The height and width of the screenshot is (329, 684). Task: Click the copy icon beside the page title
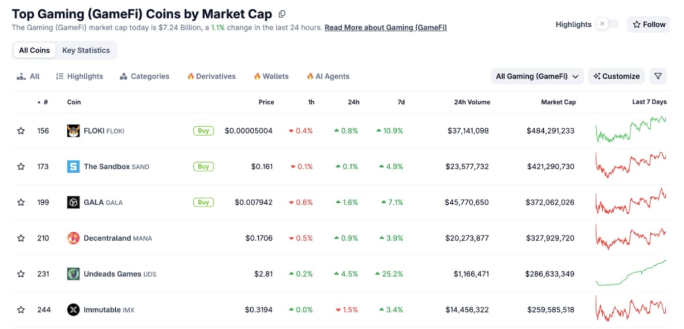(x=281, y=13)
